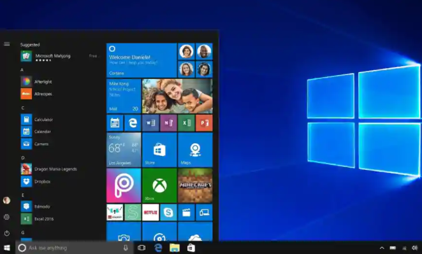Viewport: 422px width, 254px height.
Task: Expand the hamburger menu in Start
Action: click(x=7, y=44)
